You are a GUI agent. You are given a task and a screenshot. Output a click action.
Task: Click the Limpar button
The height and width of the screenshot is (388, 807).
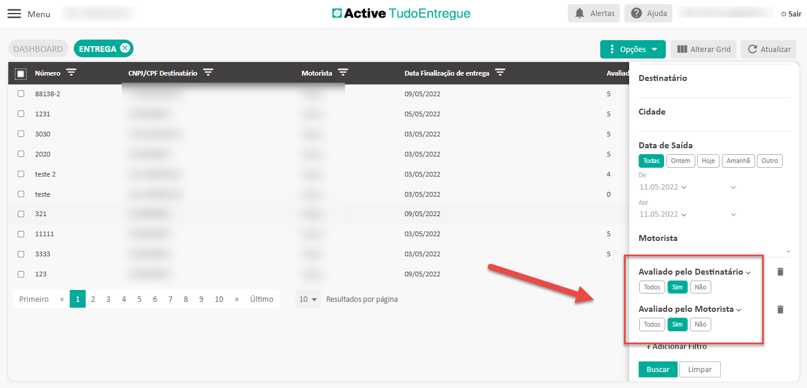[x=699, y=370]
